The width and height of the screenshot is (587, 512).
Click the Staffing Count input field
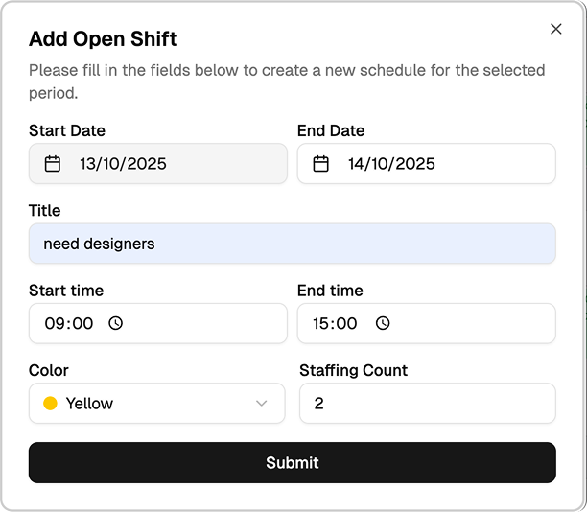tap(427, 404)
